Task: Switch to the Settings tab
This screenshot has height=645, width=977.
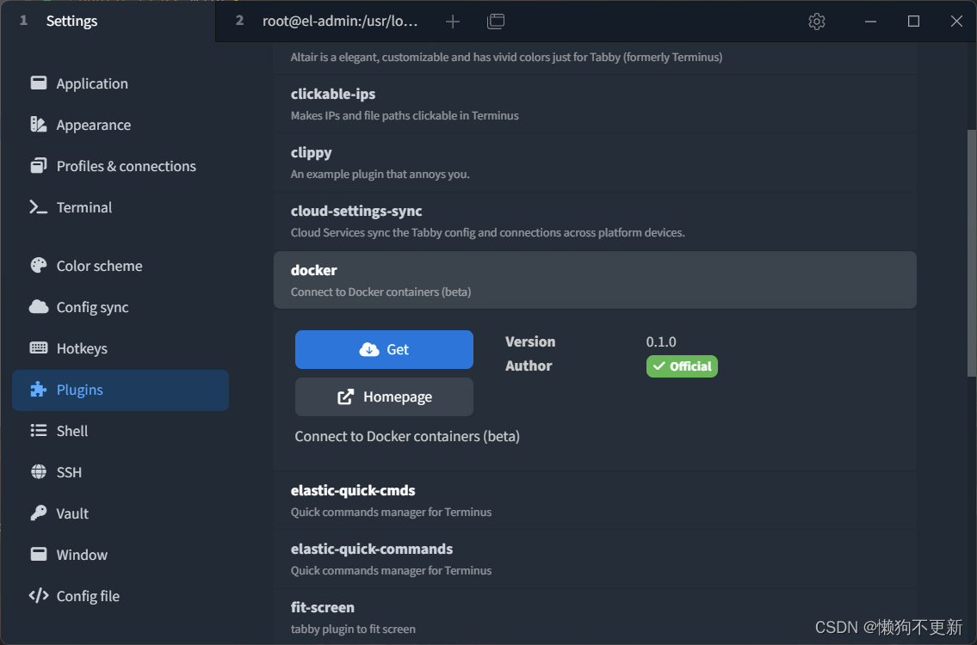Action: click(x=108, y=21)
